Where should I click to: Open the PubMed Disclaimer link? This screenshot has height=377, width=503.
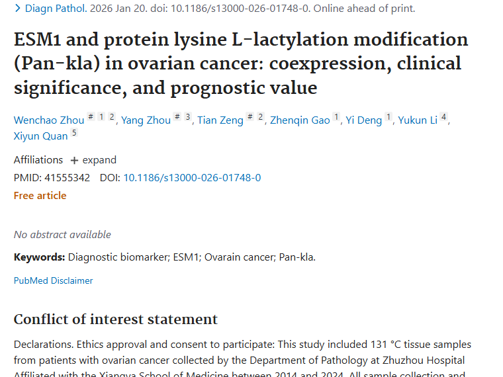pyautogui.click(x=54, y=280)
